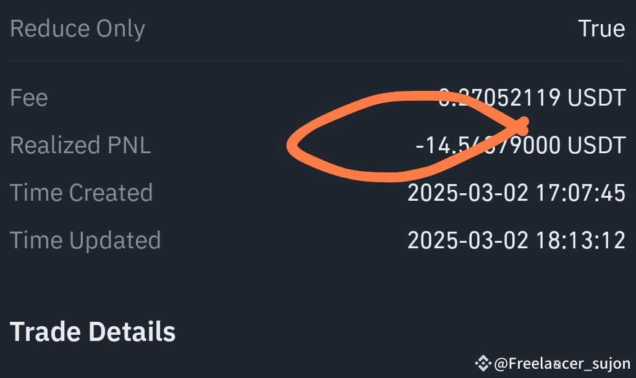Toggle the True value beside Reduce Only
This screenshot has width=636, height=378.
pyautogui.click(x=601, y=28)
